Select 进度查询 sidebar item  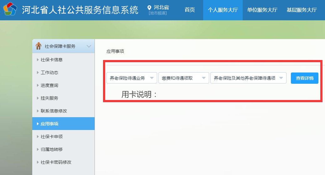click(64, 85)
